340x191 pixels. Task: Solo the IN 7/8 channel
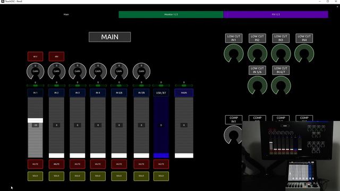pos(141,176)
